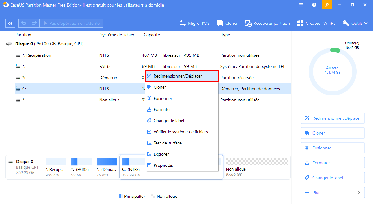Image resolution: width=373 pixels, height=204 pixels.
Task: Sort by the Partition column header
Action: (23, 35)
